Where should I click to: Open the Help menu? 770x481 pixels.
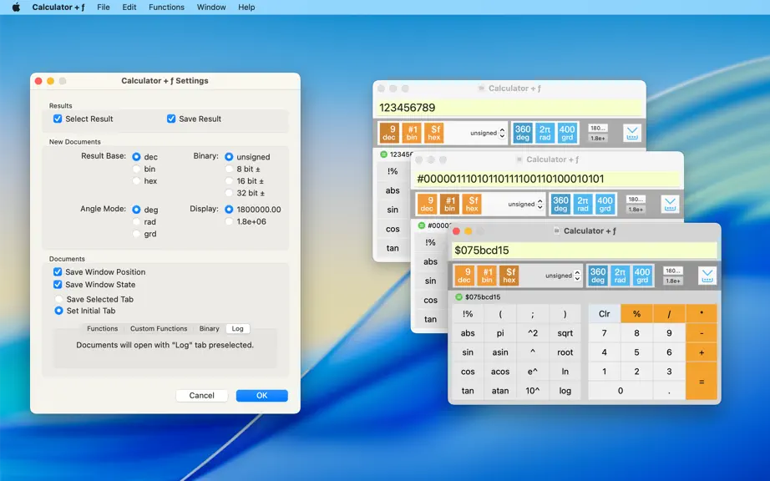click(246, 8)
